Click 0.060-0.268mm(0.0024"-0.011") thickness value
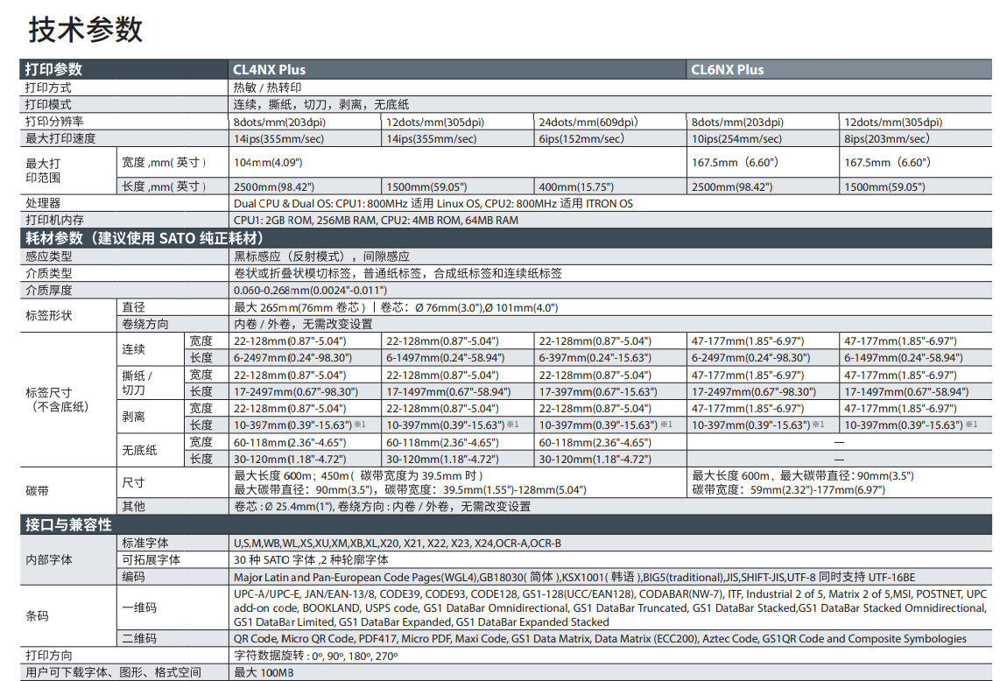The image size is (1000, 681). [x=310, y=290]
